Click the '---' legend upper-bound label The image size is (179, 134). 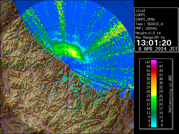(160, 62)
